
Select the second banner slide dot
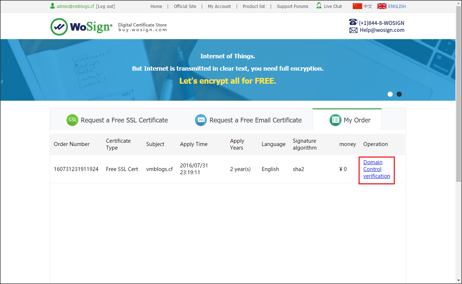click(x=399, y=94)
